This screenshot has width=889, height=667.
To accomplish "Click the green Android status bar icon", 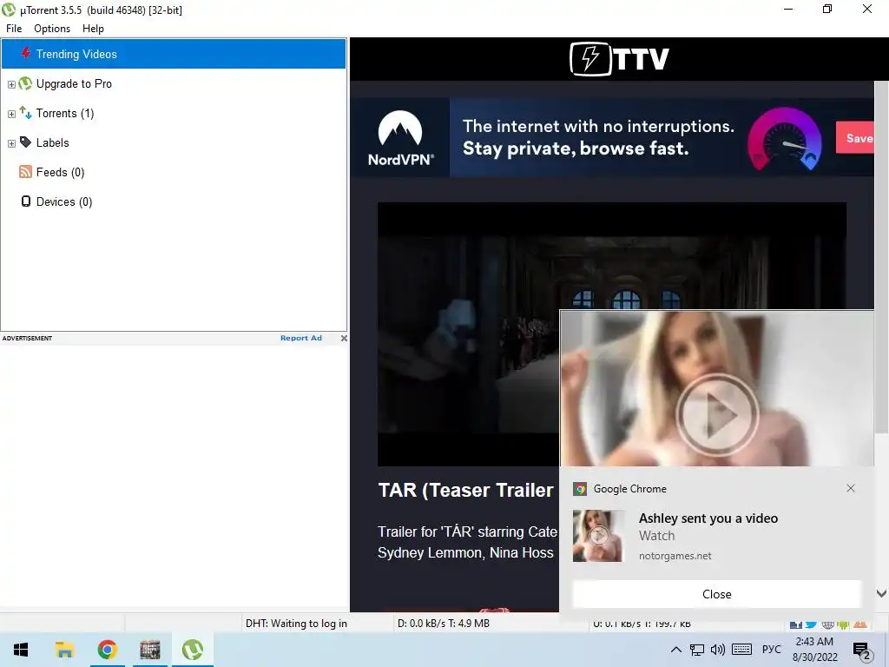I will (844, 624).
